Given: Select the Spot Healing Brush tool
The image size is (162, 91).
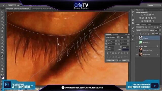Looking at the screenshot, I should click(2, 31).
